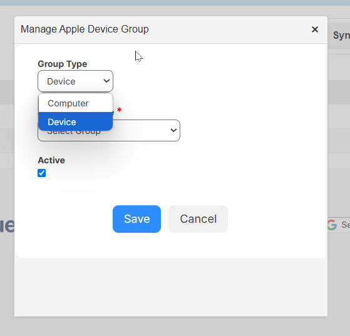
Task: Choose the Computer option in the list
Action: click(76, 103)
